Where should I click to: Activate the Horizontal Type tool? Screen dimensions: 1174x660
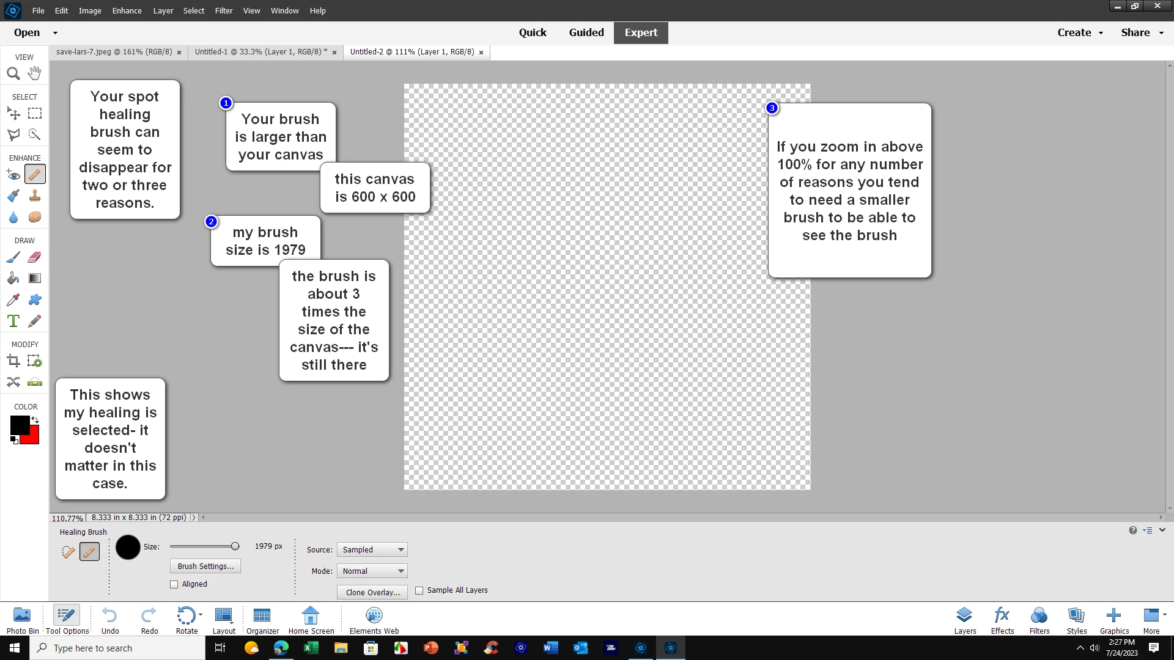tap(13, 321)
